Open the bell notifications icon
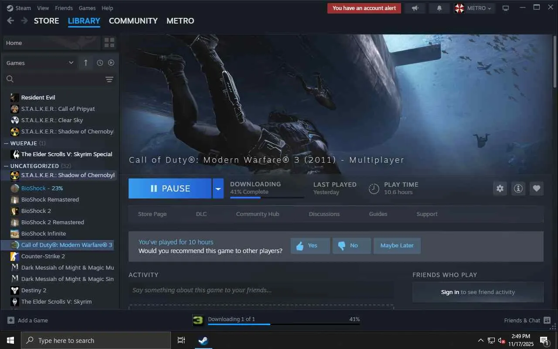Screen dimensions: 558x349 pos(439,8)
